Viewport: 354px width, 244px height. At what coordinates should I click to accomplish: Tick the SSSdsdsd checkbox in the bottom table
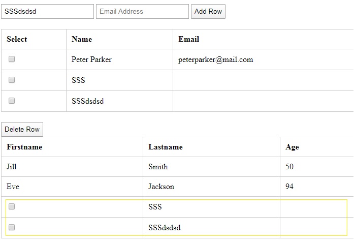[x=12, y=227]
